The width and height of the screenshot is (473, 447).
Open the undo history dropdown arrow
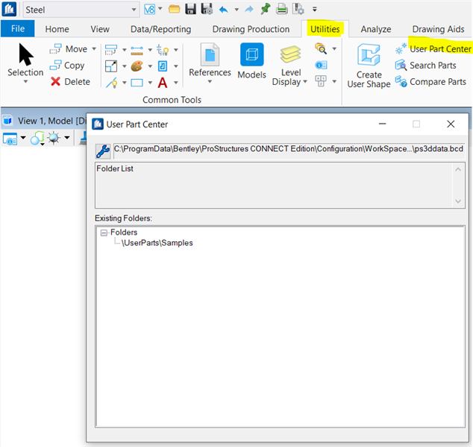[236, 10]
